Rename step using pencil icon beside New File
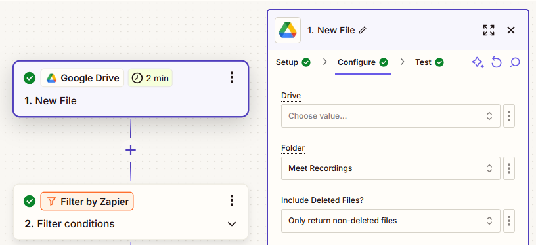Image resolution: width=536 pixels, height=245 pixels. [363, 30]
